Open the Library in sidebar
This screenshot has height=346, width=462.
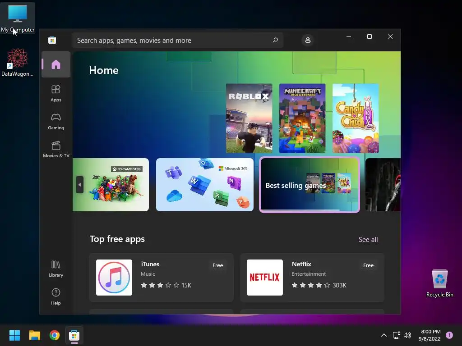(x=56, y=269)
